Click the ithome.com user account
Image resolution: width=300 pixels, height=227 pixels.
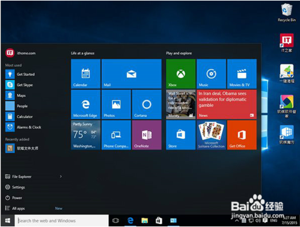[x=20, y=53]
